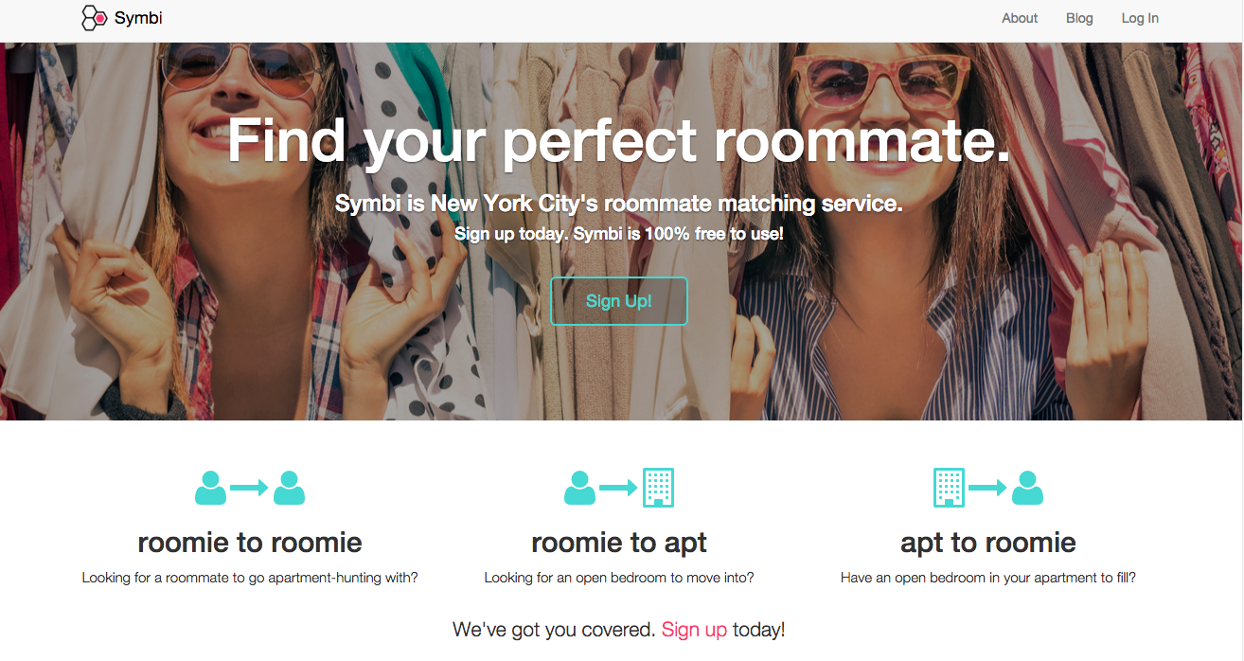Select the roomie to apt heading
This screenshot has width=1244, height=661.
click(x=619, y=543)
